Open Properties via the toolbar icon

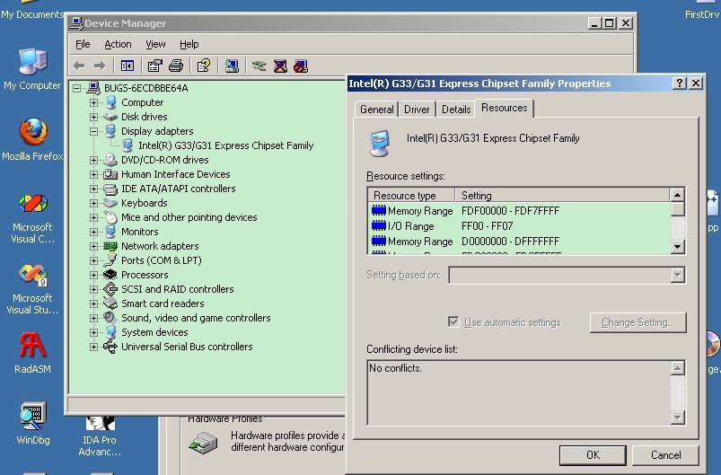tap(155, 66)
